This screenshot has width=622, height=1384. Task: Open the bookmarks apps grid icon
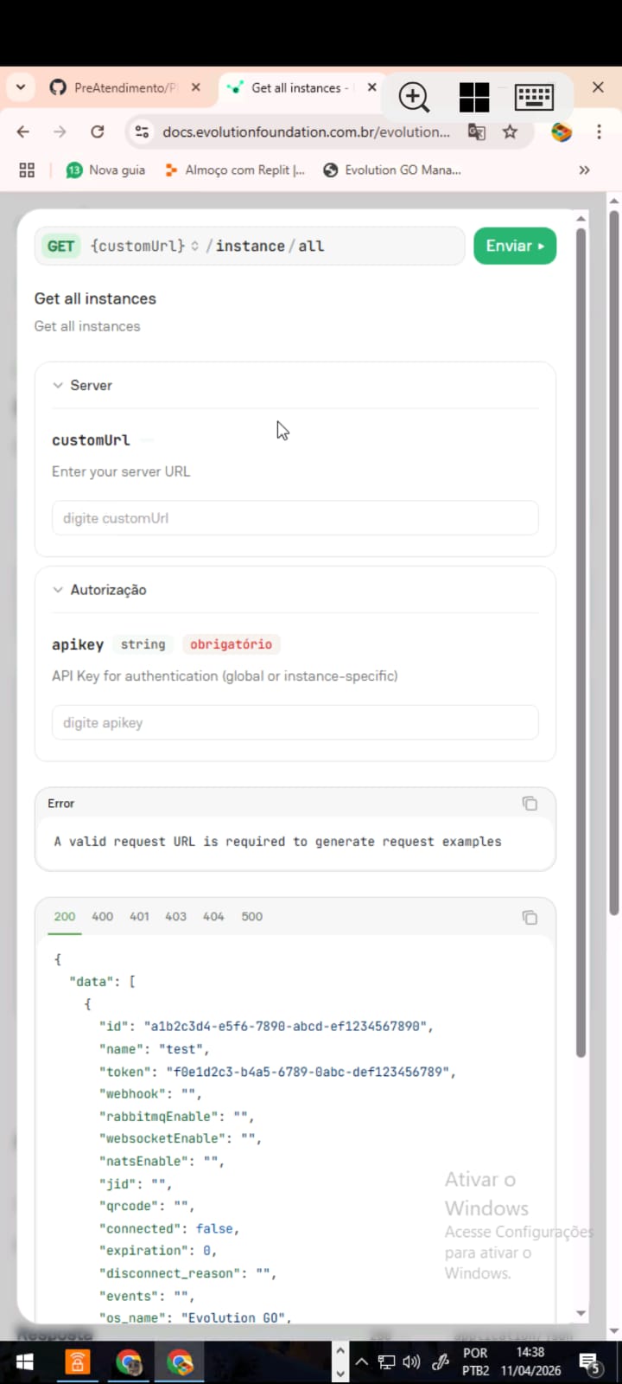pyautogui.click(x=27, y=170)
